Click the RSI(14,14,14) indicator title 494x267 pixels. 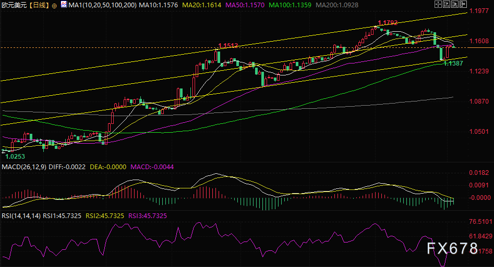[21, 216]
